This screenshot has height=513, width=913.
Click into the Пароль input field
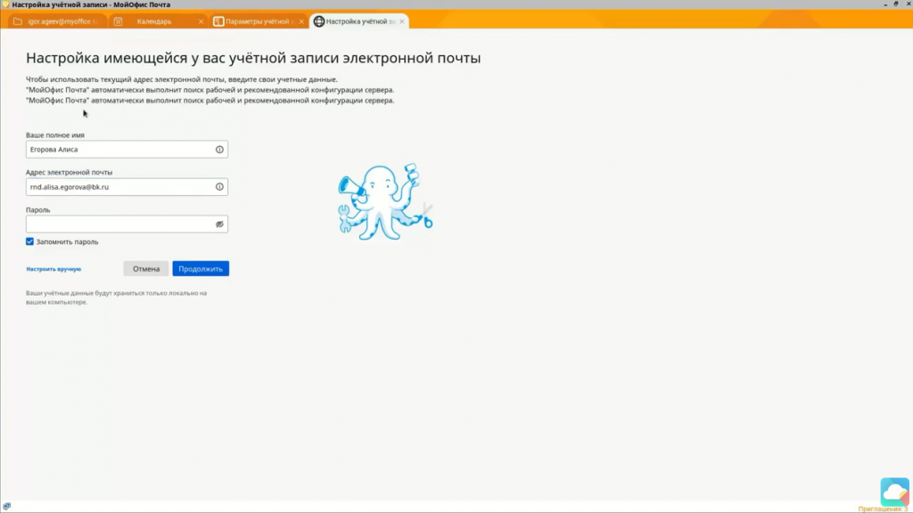click(127, 224)
